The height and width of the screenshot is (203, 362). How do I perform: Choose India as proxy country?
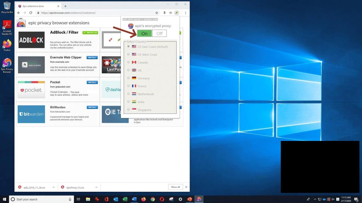pyautogui.click(x=128, y=102)
